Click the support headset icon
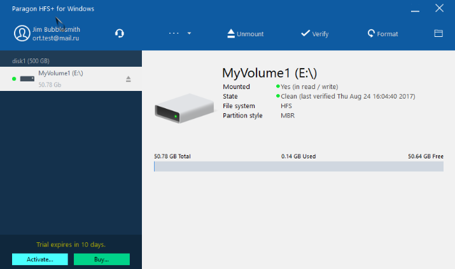The width and height of the screenshot is (455, 269). (119, 33)
